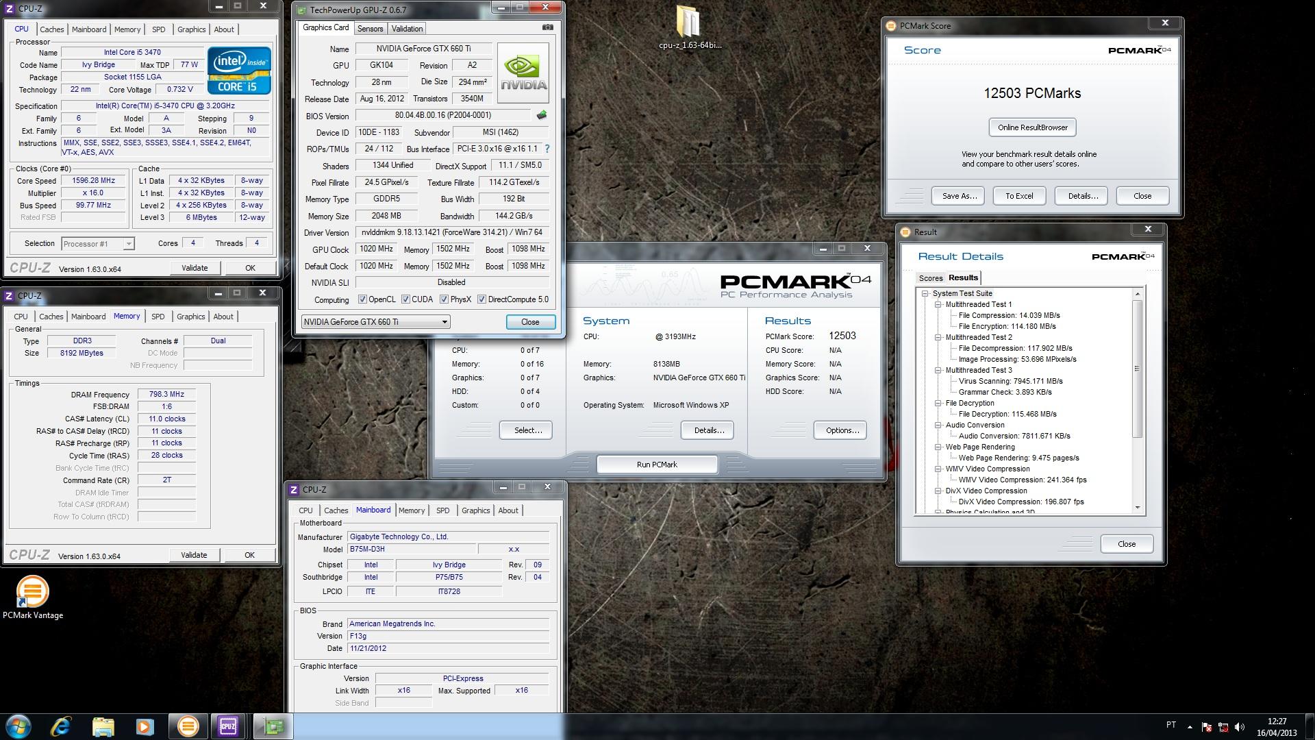Viewport: 1315px width, 740px height.
Task: Click the Result Details vertical scrollbar
Action: click(1138, 368)
